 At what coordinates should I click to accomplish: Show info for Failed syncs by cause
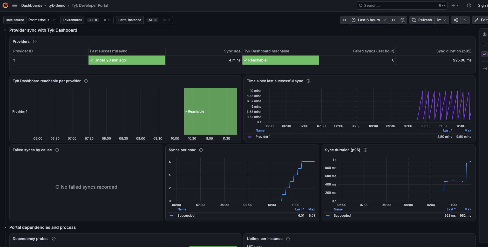tap(57, 150)
